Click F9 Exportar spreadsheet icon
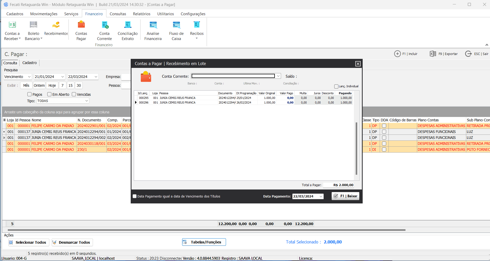The image size is (490, 261). tap(433, 54)
